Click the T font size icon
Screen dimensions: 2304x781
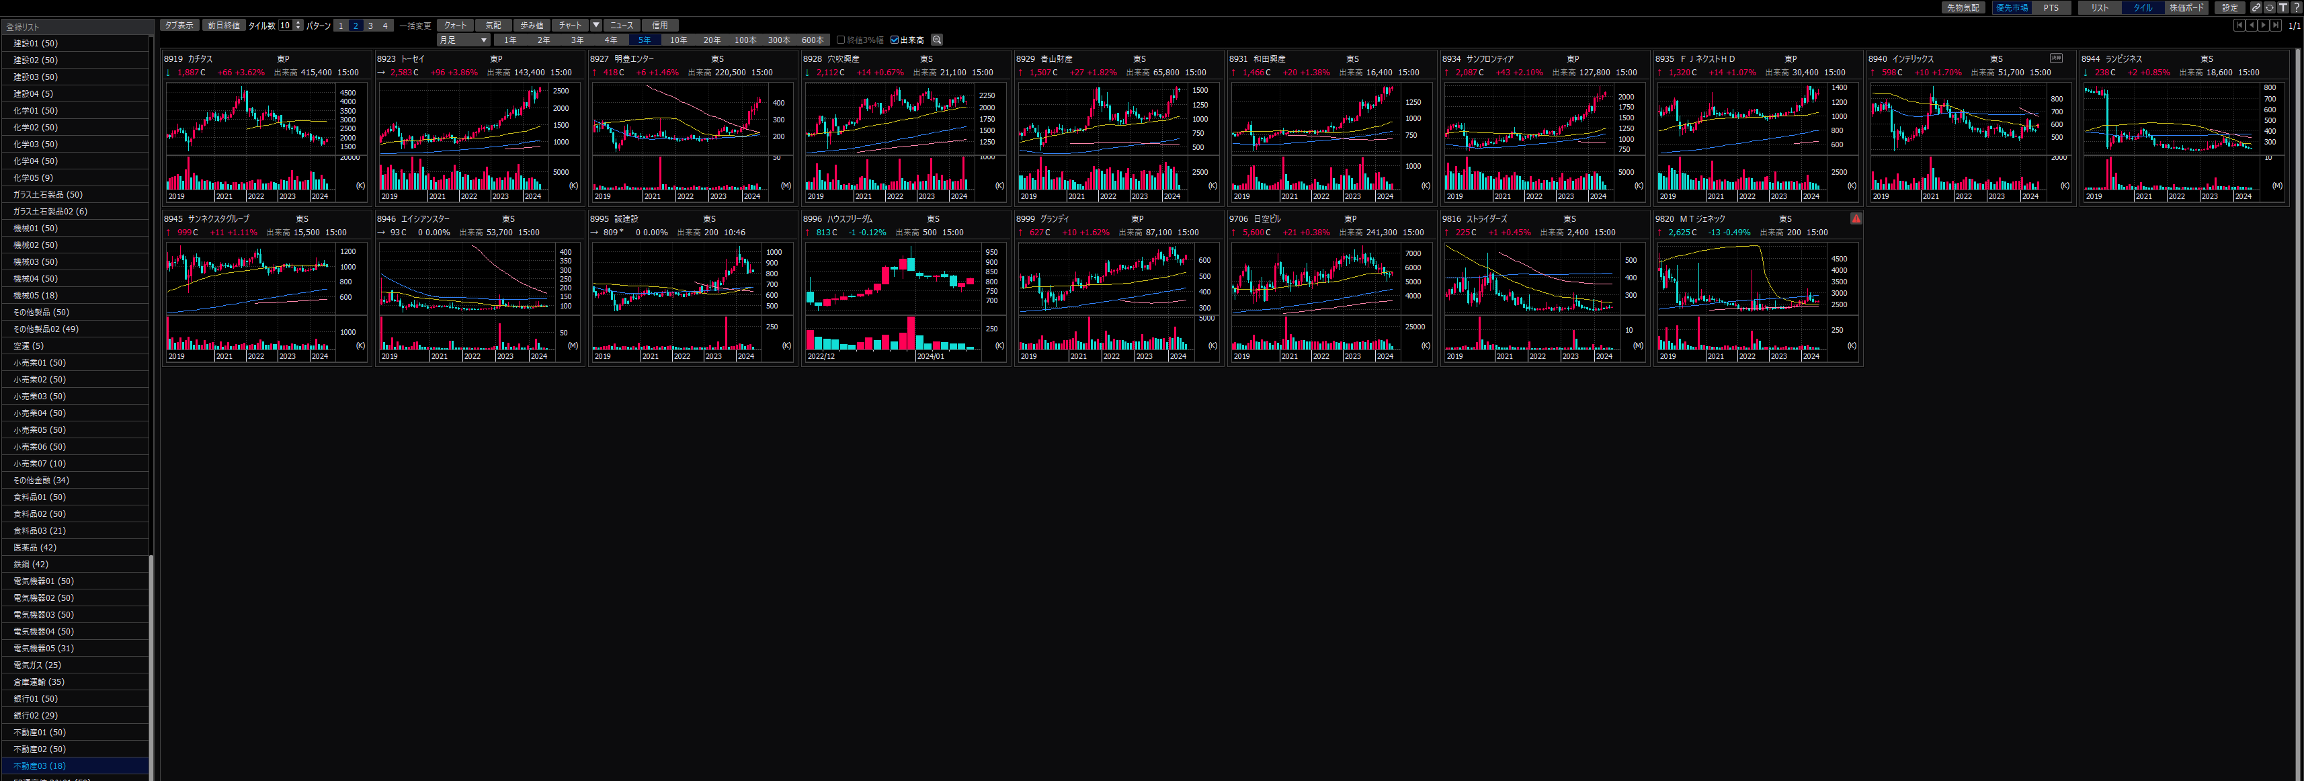2282,7
